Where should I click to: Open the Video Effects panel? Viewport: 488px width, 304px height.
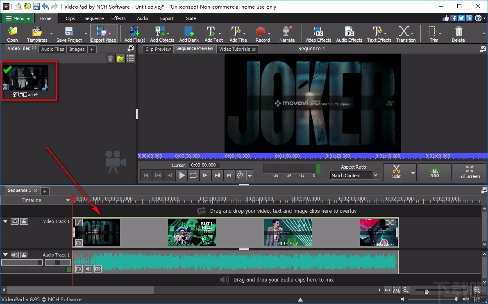(x=318, y=34)
